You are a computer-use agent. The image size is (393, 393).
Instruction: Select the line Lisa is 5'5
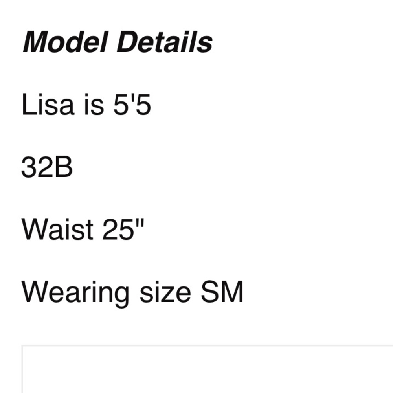[86, 104]
